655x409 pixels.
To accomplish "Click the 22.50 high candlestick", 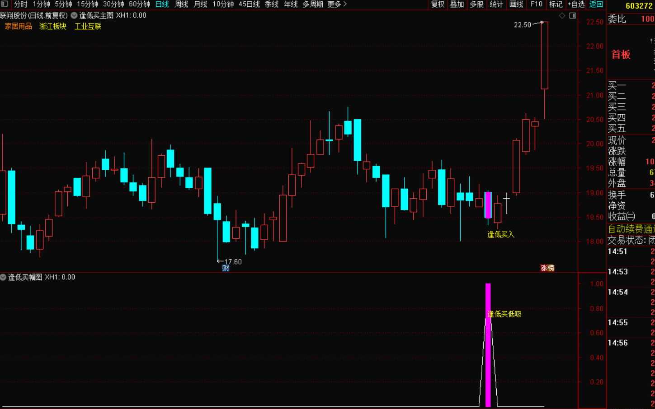I will tap(544, 55).
